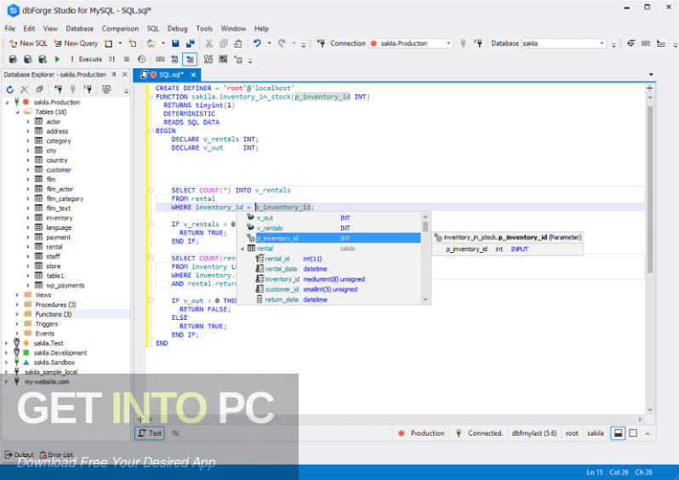This screenshot has height=480, width=679.
Task: Switch to Text view button
Action: pos(150,433)
